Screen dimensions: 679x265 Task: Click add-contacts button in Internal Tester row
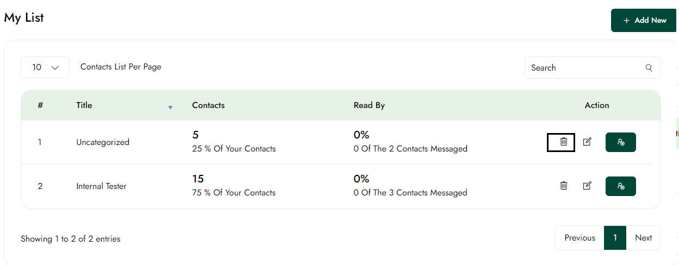click(620, 186)
